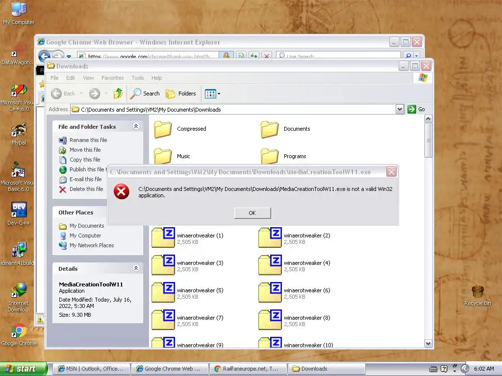Click scroll up arrow in Downloads window
502x376 pixels.
click(x=428, y=119)
